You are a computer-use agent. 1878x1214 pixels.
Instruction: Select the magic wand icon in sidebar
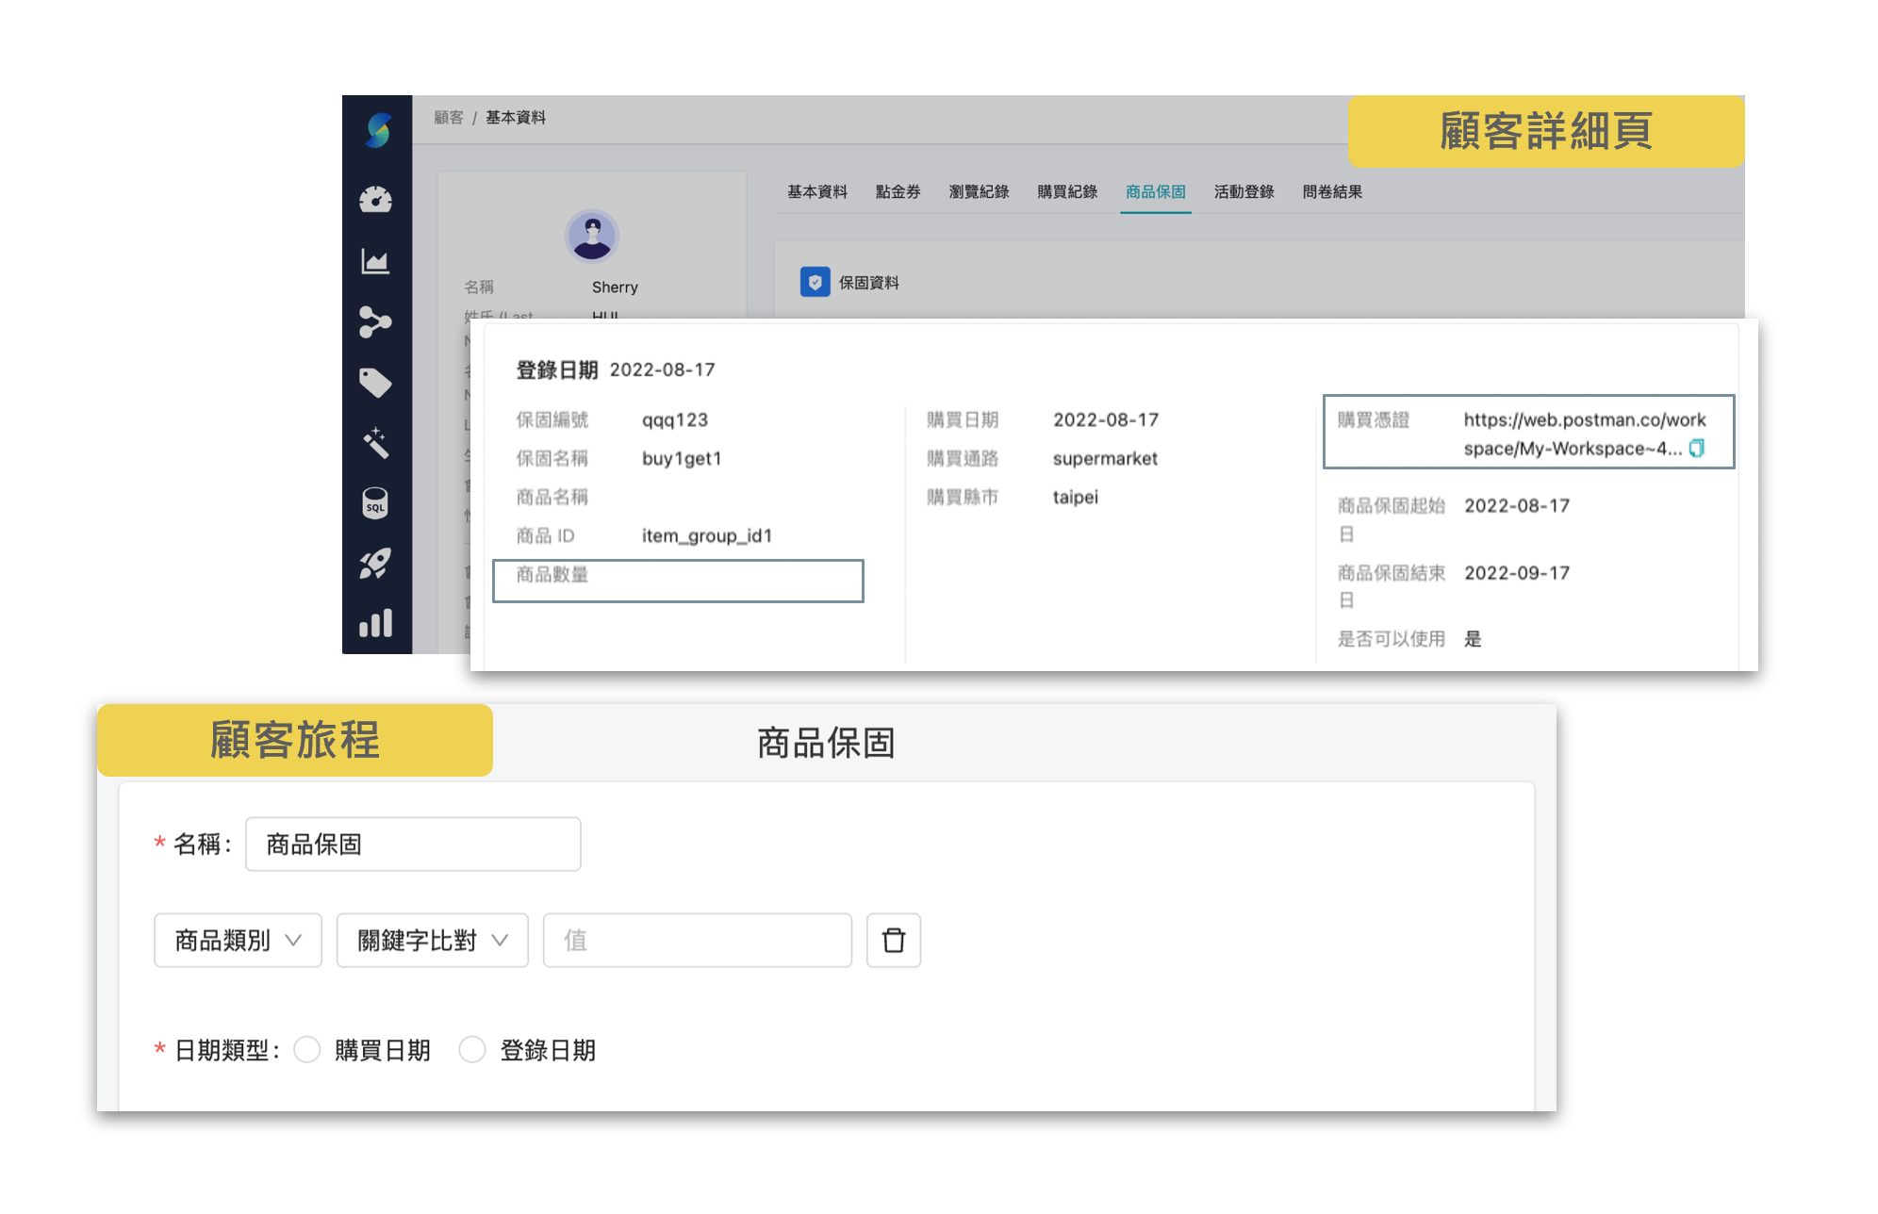pos(376,443)
